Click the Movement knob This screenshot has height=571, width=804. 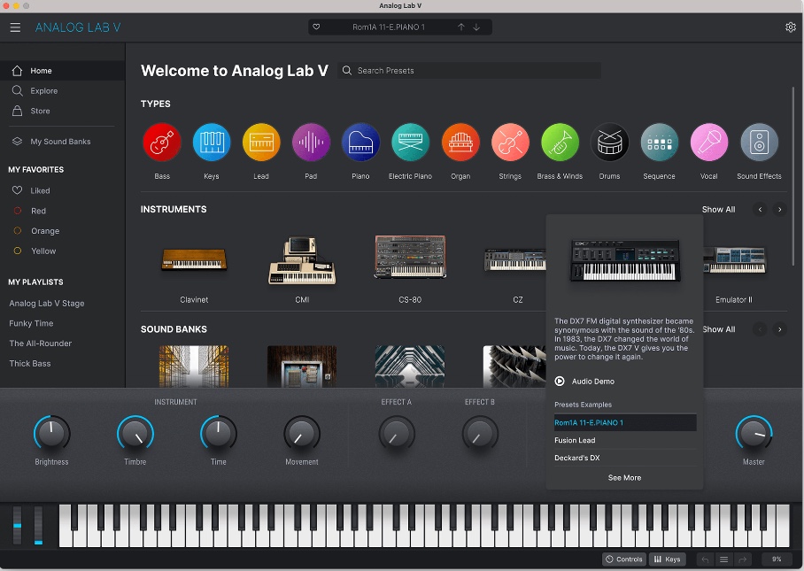point(302,433)
